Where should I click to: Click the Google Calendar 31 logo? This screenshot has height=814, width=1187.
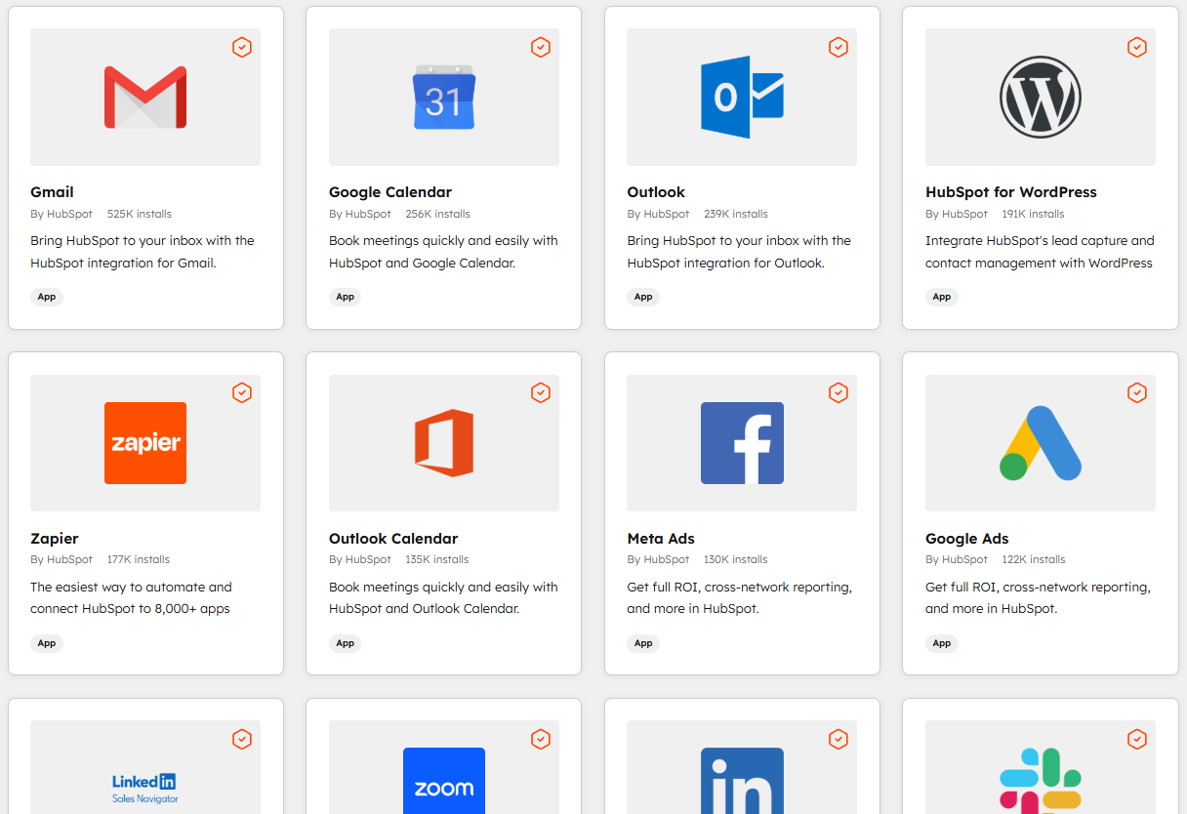(x=443, y=98)
